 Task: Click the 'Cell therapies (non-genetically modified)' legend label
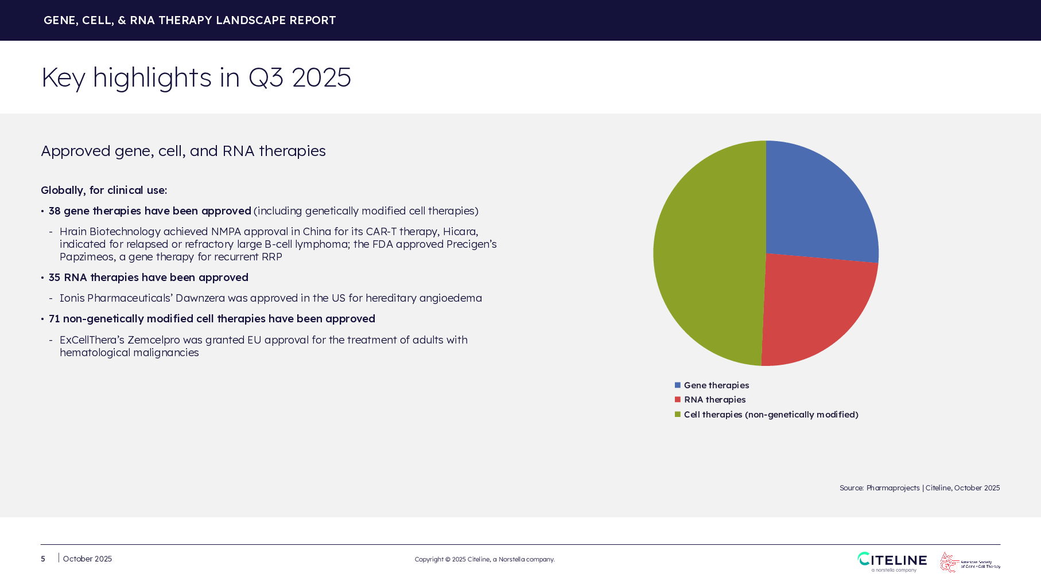771,415
